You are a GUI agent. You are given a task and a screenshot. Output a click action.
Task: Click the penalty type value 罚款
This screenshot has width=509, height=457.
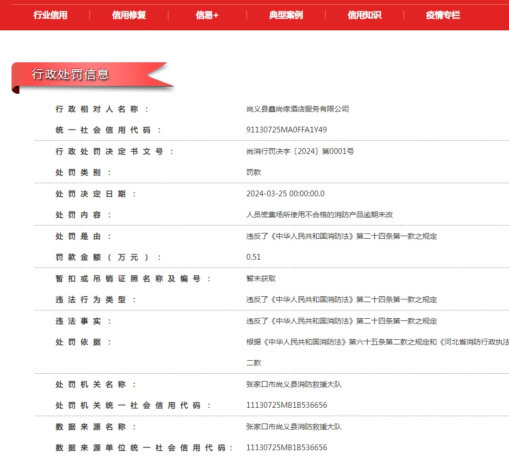point(254,172)
